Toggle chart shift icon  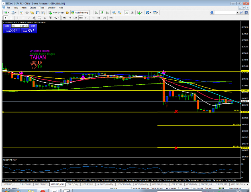click(132, 12)
